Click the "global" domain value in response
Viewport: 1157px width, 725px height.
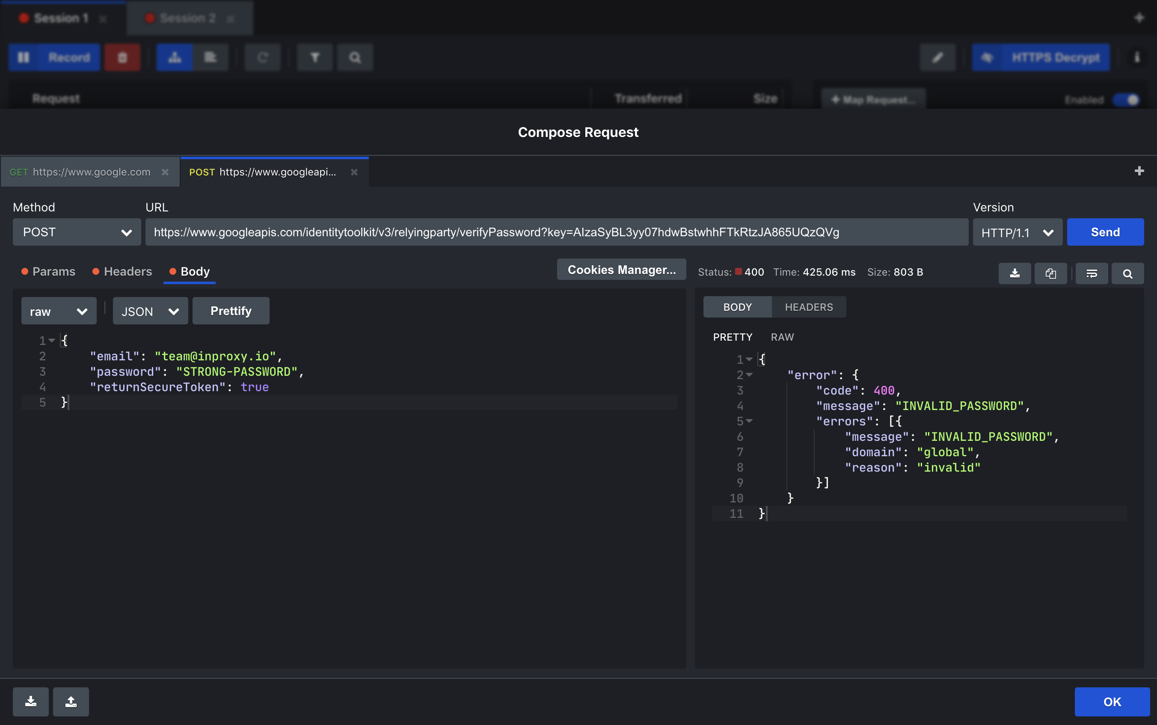coord(945,452)
